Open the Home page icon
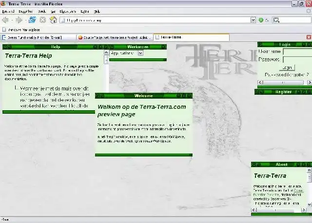The image size is (312, 223). tap(53, 20)
